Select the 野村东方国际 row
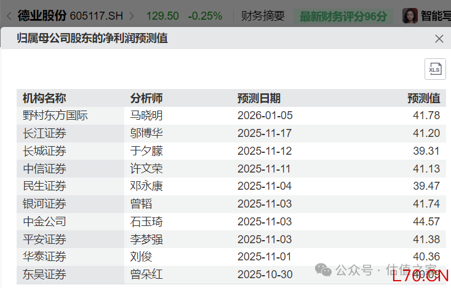Image resolution: width=451 pixels, height=288 pixels. pos(55,115)
